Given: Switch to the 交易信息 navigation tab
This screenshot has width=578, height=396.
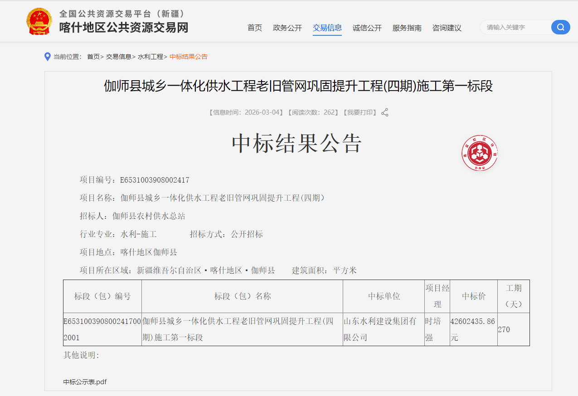Looking at the screenshot, I should [327, 28].
